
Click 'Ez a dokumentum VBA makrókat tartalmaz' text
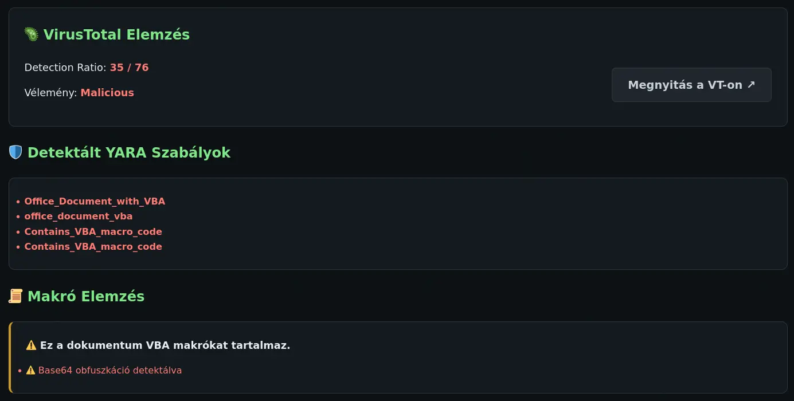(165, 345)
